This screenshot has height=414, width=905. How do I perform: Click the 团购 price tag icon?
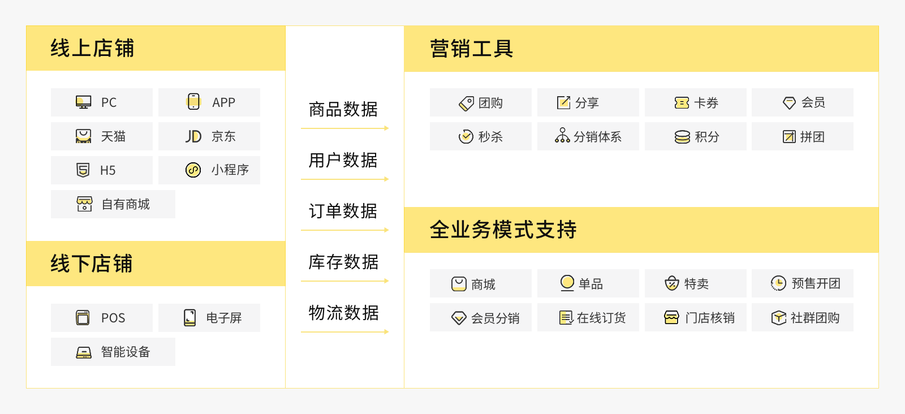point(466,103)
